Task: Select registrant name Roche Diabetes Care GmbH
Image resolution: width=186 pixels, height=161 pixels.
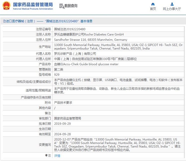Action: tap(89, 34)
